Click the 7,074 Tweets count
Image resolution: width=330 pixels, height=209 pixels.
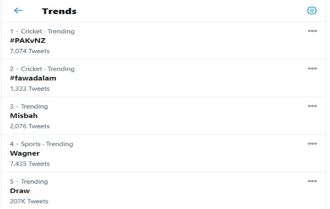[x=29, y=51]
